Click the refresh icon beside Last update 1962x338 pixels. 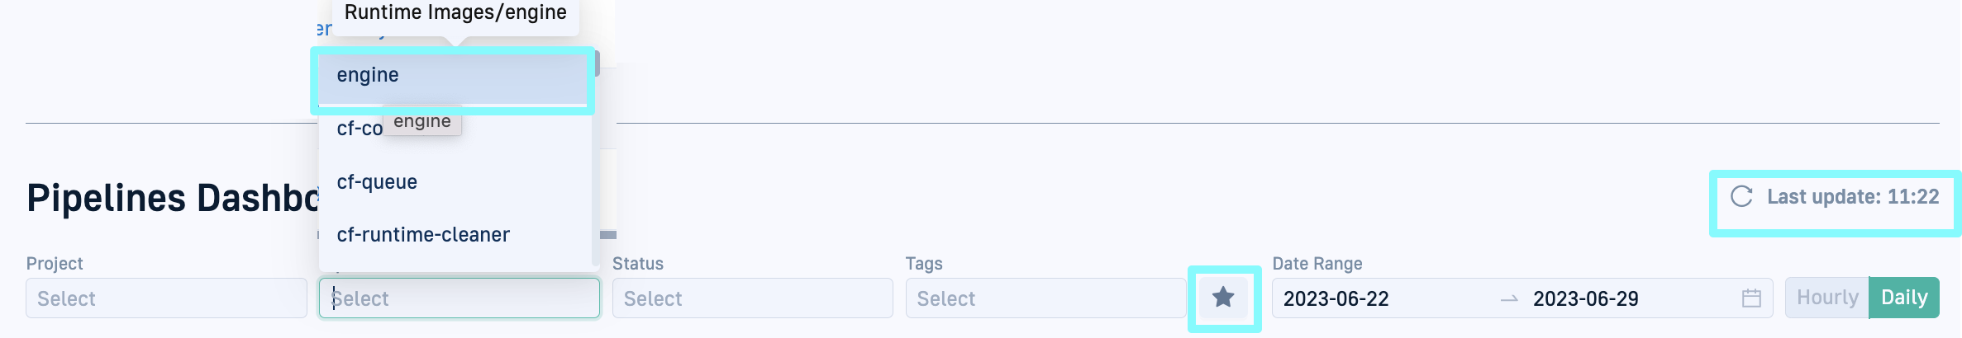click(x=1741, y=197)
